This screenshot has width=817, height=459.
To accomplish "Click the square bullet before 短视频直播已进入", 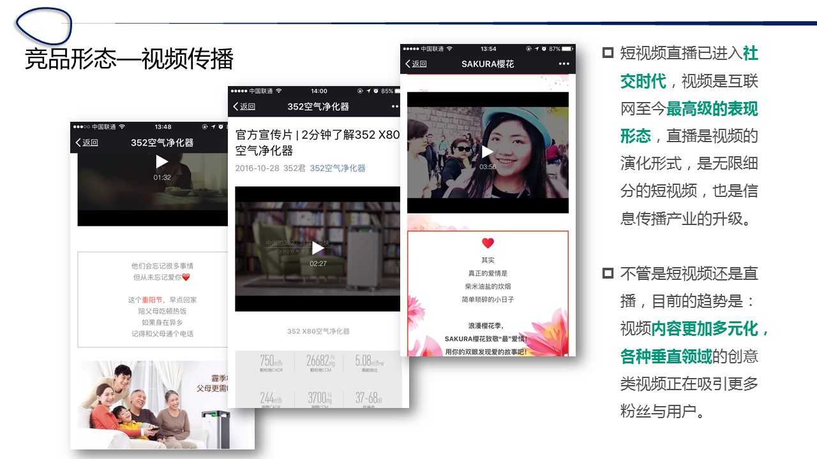I will click(608, 53).
